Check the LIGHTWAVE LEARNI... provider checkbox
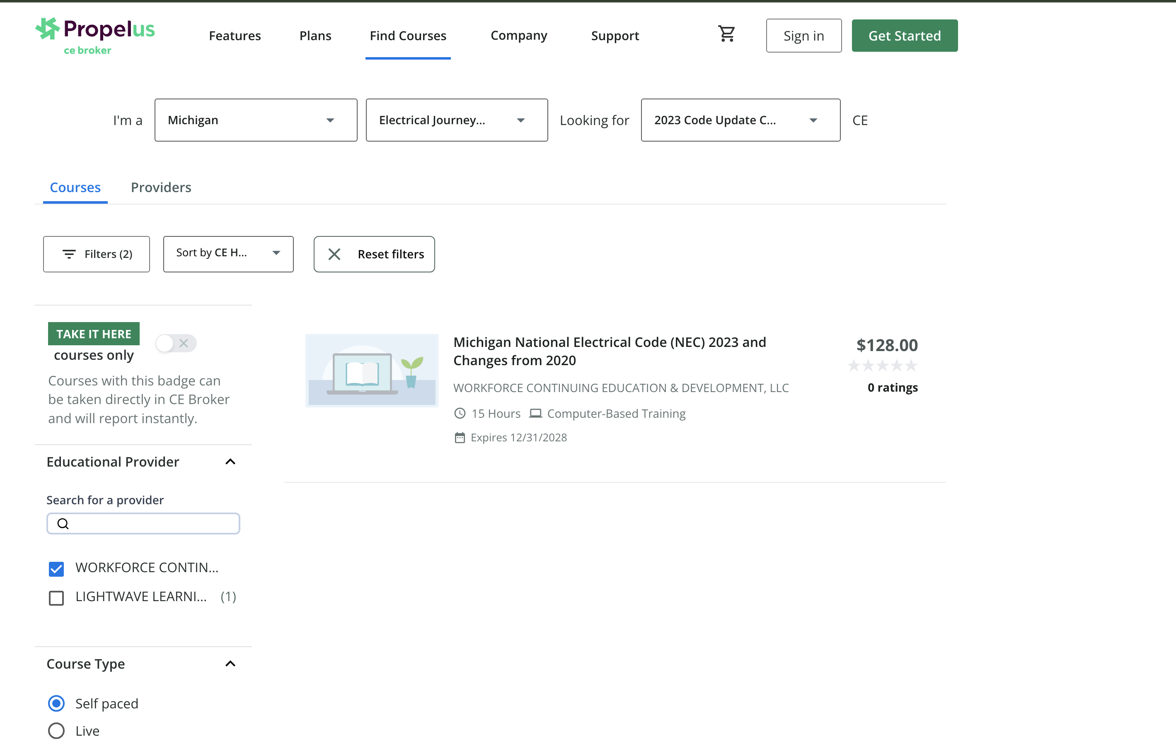 (x=56, y=598)
